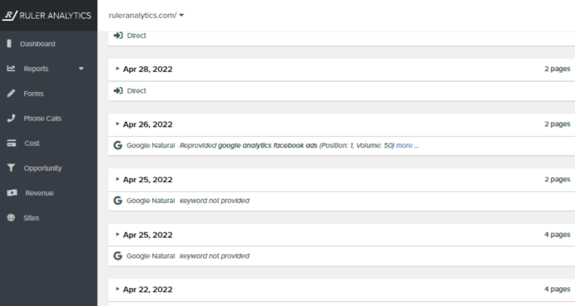Click the Phone Calls handset icon
The height and width of the screenshot is (306, 575).
(10, 118)
